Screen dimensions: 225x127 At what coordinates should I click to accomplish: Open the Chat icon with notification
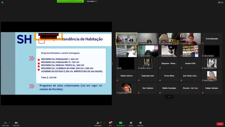tap(110, 123)
